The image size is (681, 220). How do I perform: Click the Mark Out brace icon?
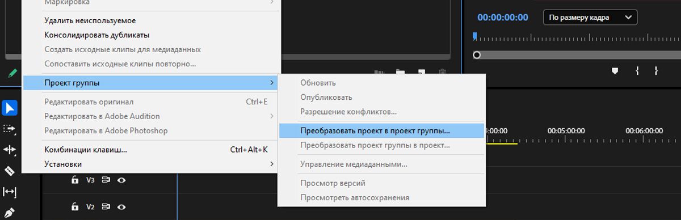click(656, 71)
